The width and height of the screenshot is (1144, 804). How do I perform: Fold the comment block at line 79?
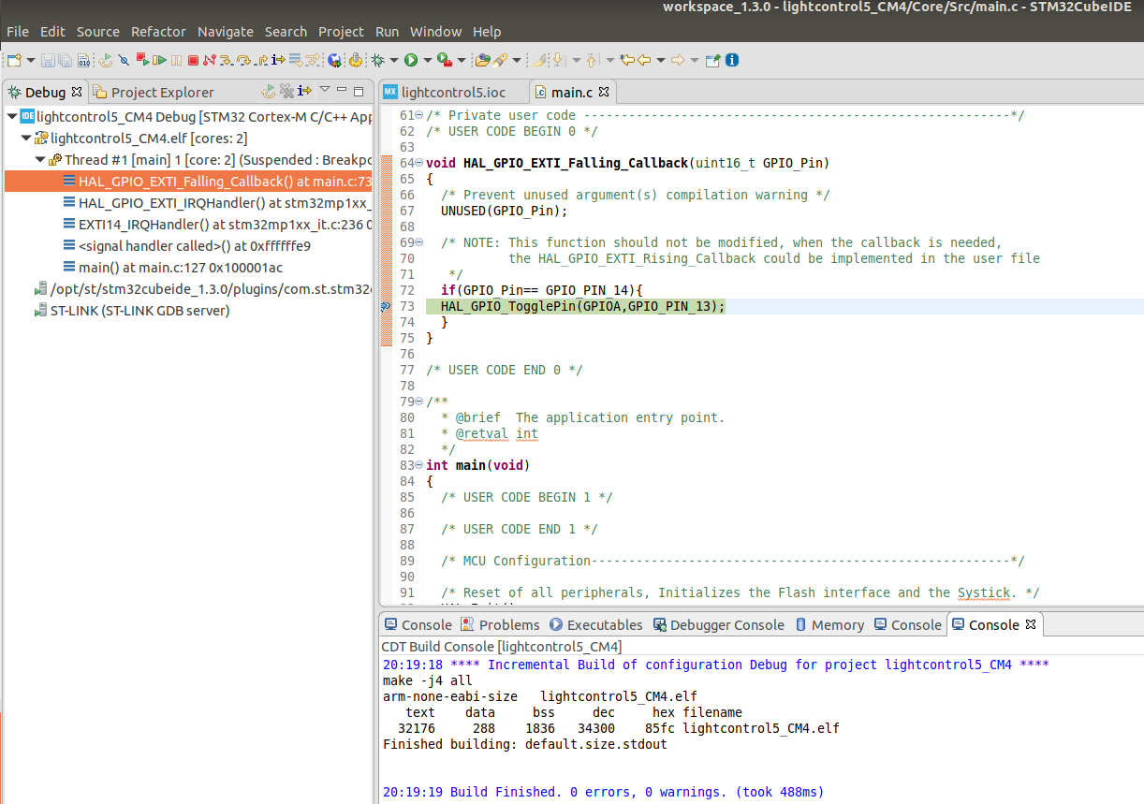point(418,402)
